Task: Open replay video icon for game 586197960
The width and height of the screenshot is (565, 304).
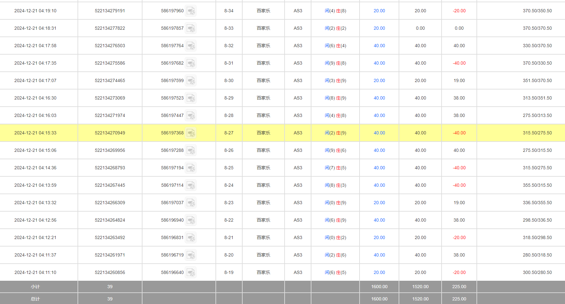Action: point(191,11)
